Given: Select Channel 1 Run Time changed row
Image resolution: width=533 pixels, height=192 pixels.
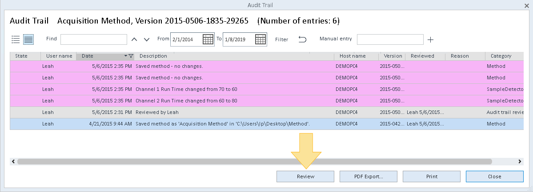Looking at the screenshot, I should 267,89.
